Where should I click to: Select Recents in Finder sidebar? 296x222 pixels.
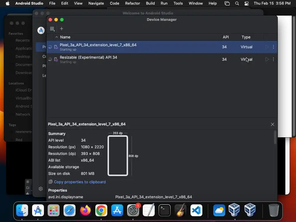coord(23,40)
